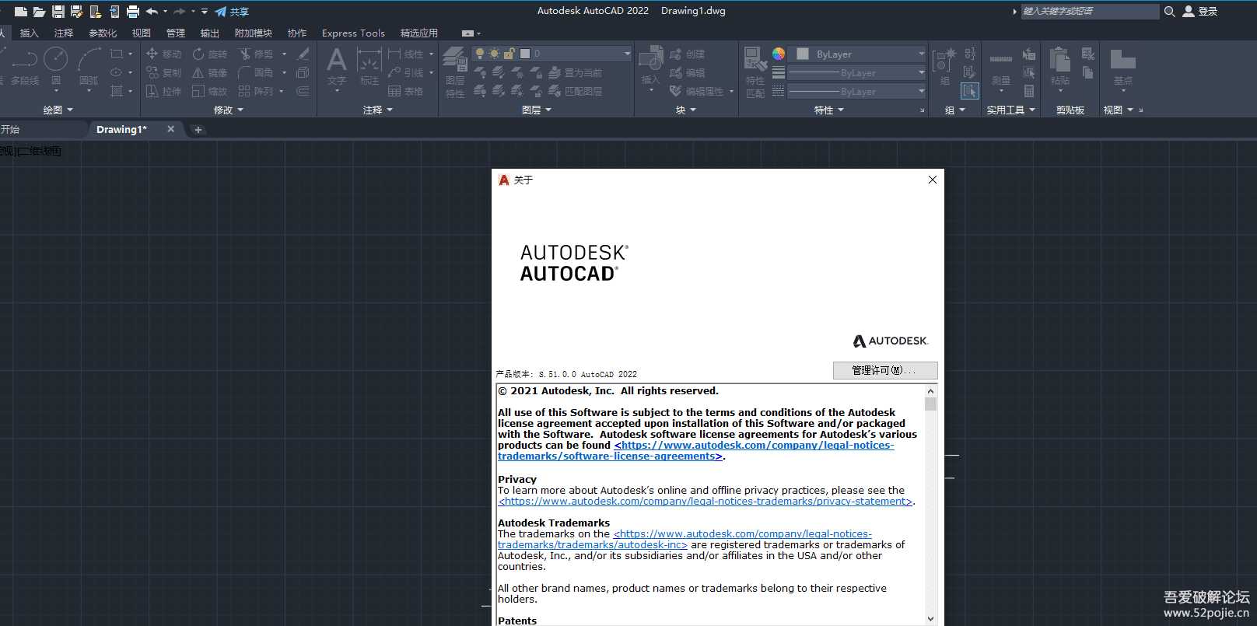The image size is (1257, 626).
Task: Expand the 绘图 (Draw) panel
Action: click(x=58, y=110)
